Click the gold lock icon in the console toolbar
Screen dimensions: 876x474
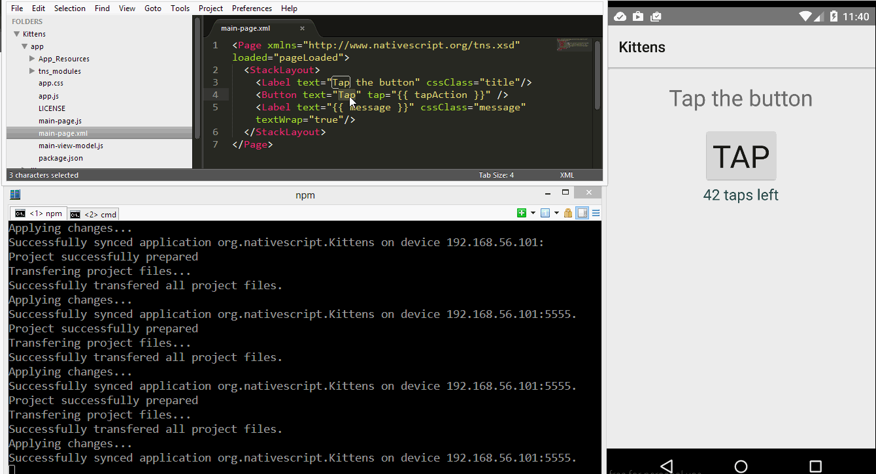click(568, 213)
